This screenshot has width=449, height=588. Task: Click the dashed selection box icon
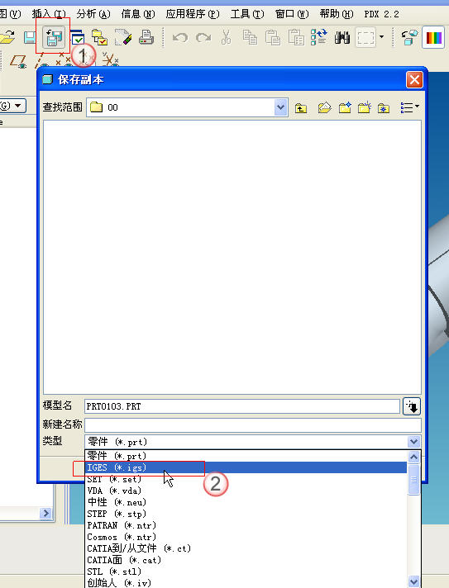coord(365,37)
